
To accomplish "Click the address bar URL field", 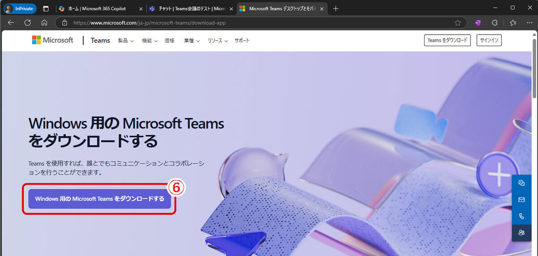I will tap(260, 22).
